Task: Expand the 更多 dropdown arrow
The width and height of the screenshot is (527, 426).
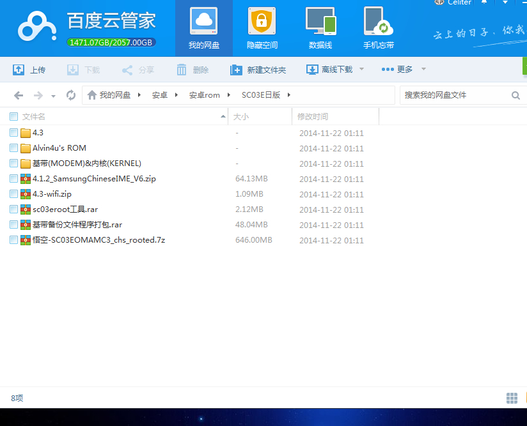Action: click(x=423, y=69)
